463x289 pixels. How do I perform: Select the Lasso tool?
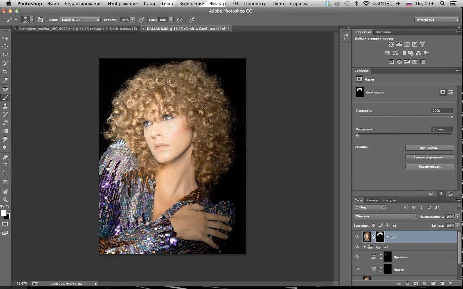(x=5, y=55)
